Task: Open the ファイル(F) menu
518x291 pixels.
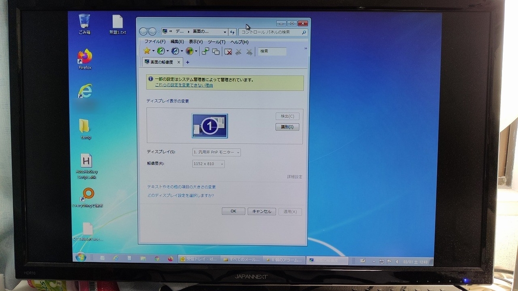Action: [x=155, y=42]
